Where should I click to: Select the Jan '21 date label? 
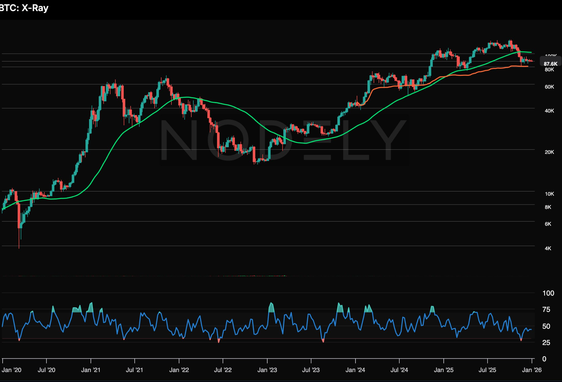(x=91, y=370)
